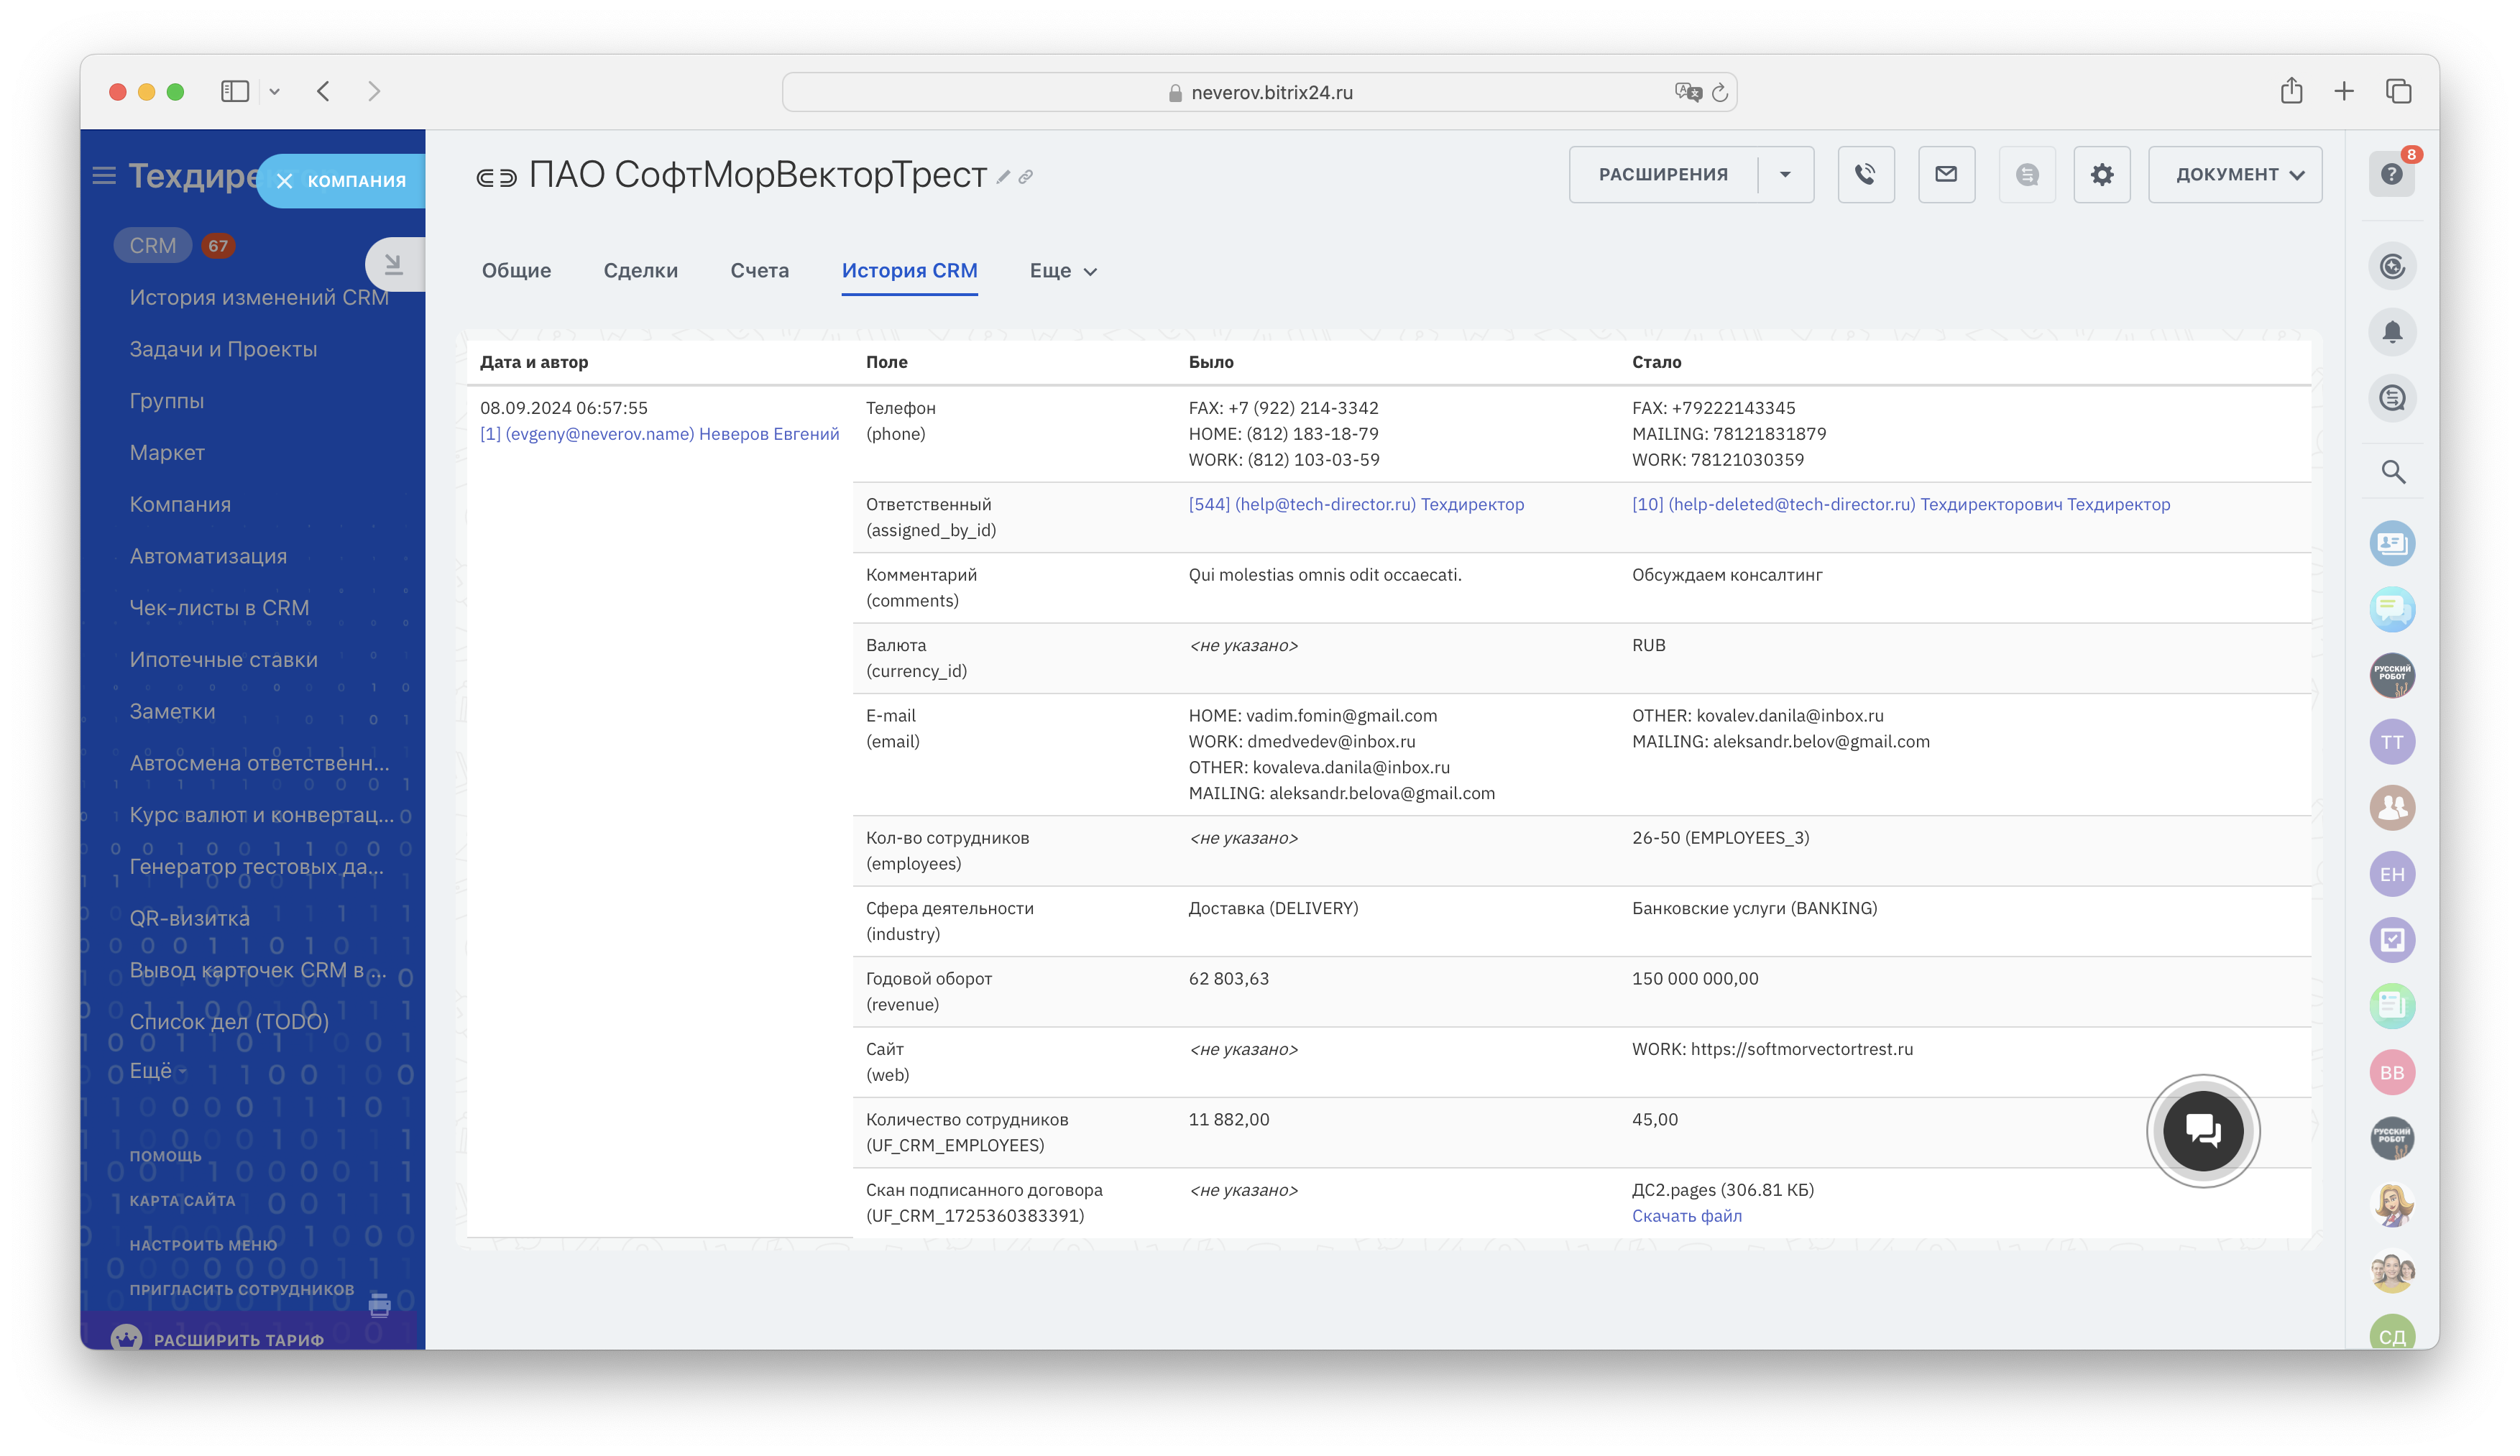Toggle the hamburger menu in left sidebar
This screenshot has height=1456, width=2520.
(x=104, y=176)
